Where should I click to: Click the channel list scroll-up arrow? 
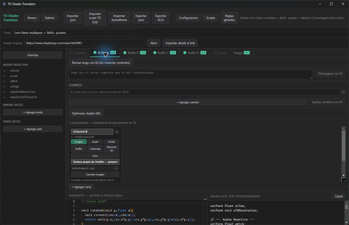(343, 129)
